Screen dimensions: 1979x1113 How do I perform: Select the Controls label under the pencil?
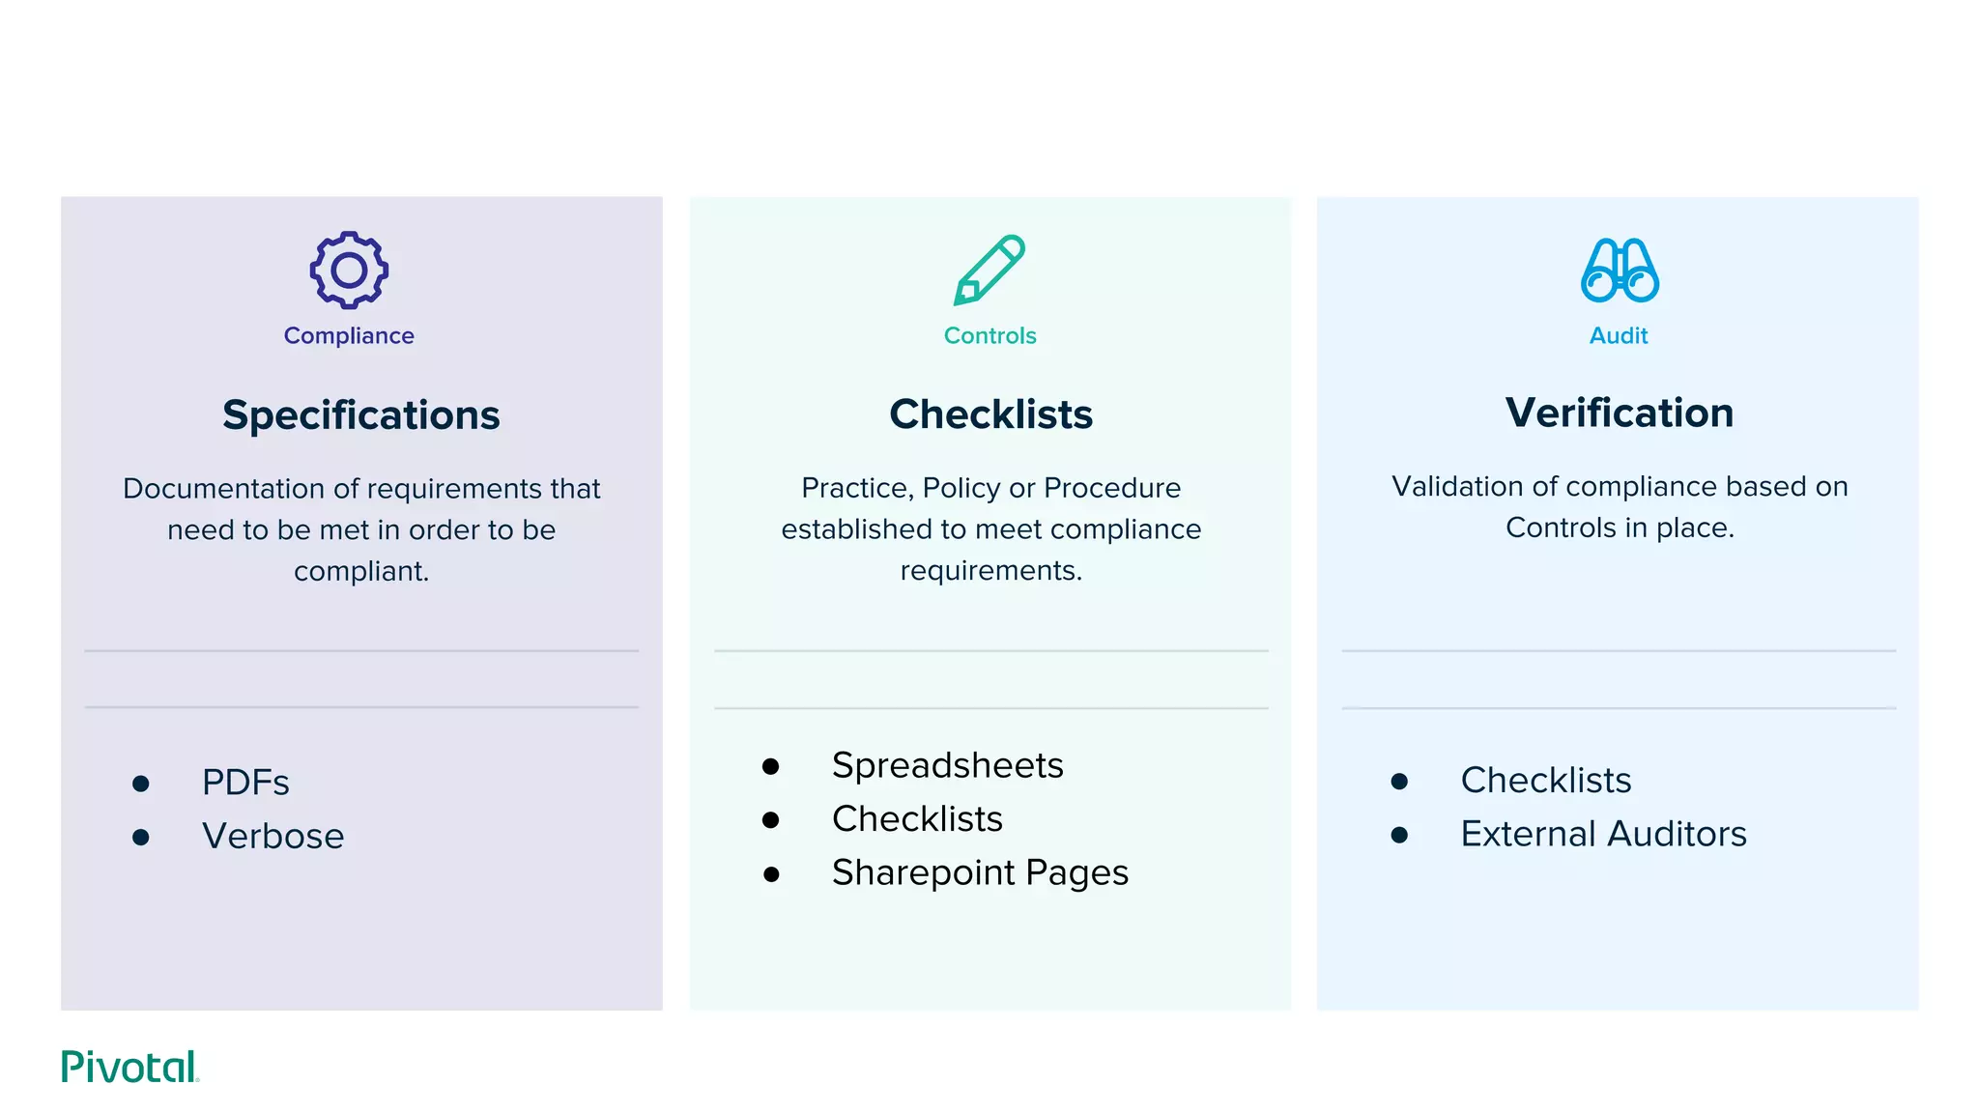[x=989, y=335]
